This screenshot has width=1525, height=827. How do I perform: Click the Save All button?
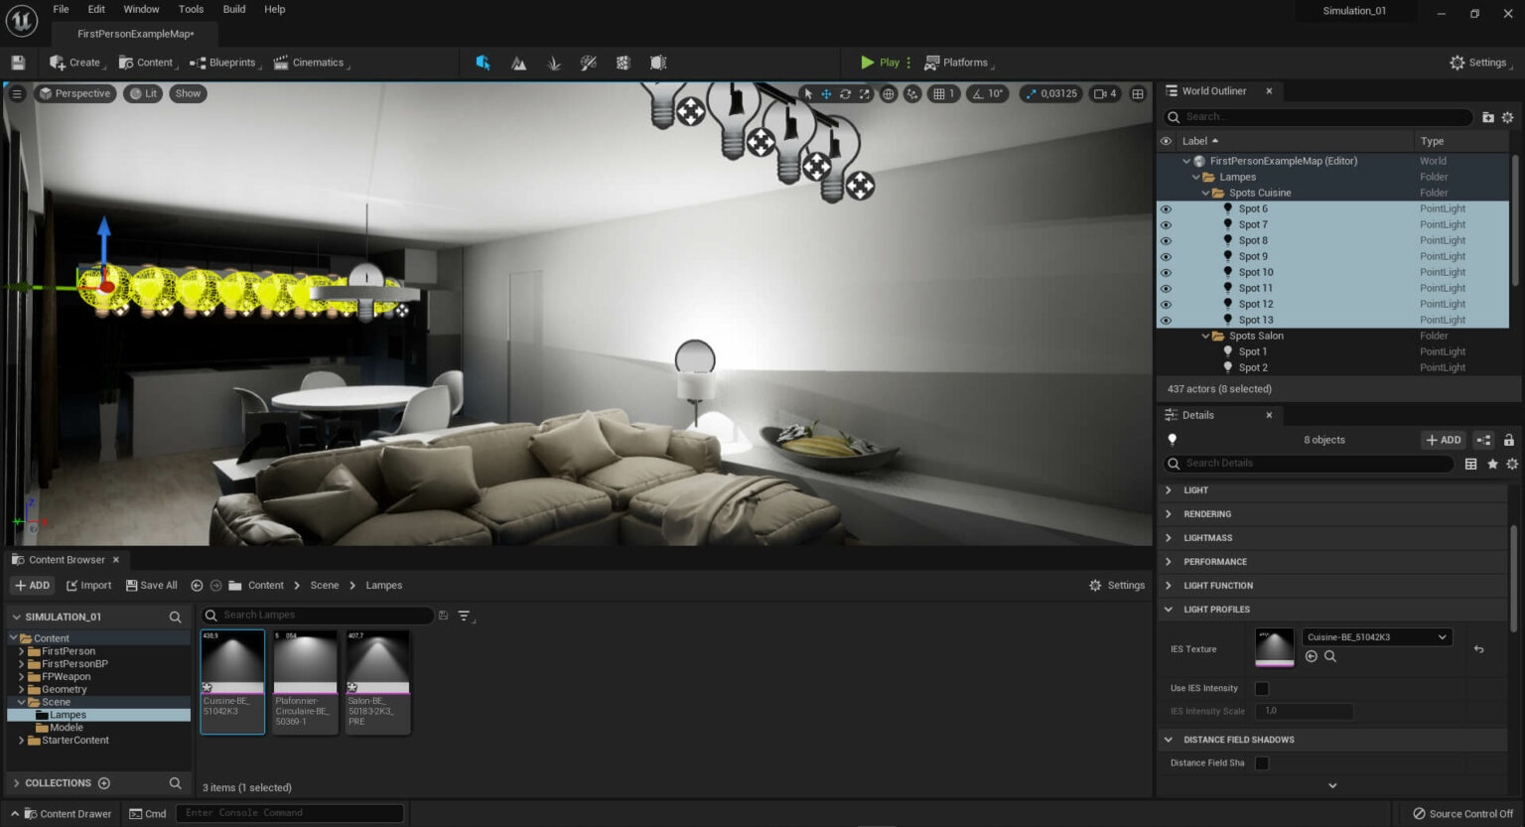[x=151, y=586]
